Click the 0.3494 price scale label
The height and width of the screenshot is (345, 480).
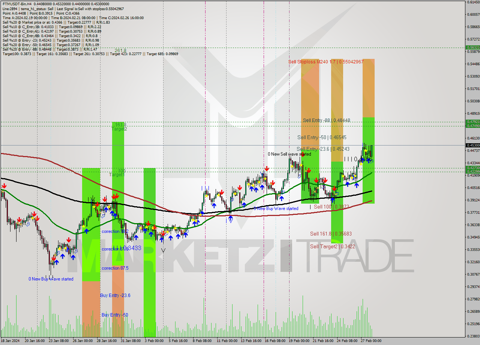pyautogui.click(x=473, y=237)
